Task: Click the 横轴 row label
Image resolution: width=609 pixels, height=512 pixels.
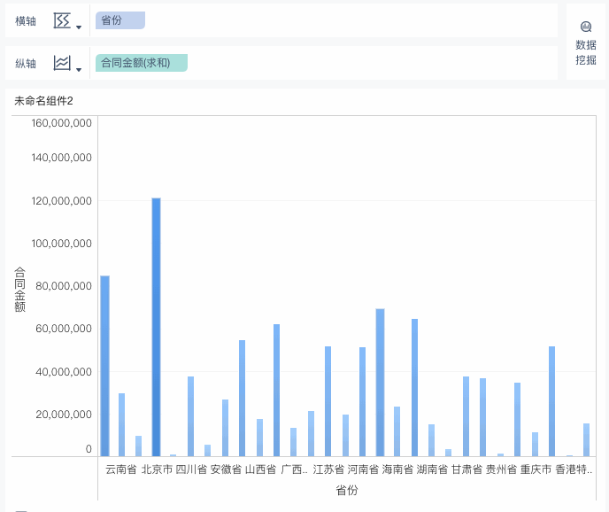Action: pyautogui.click(x=26, y=21)
